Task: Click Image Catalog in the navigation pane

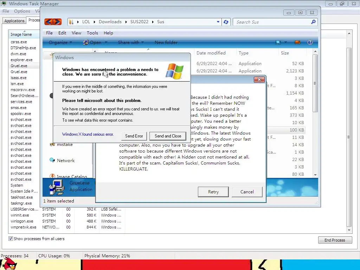Action: tap(72, 176)
